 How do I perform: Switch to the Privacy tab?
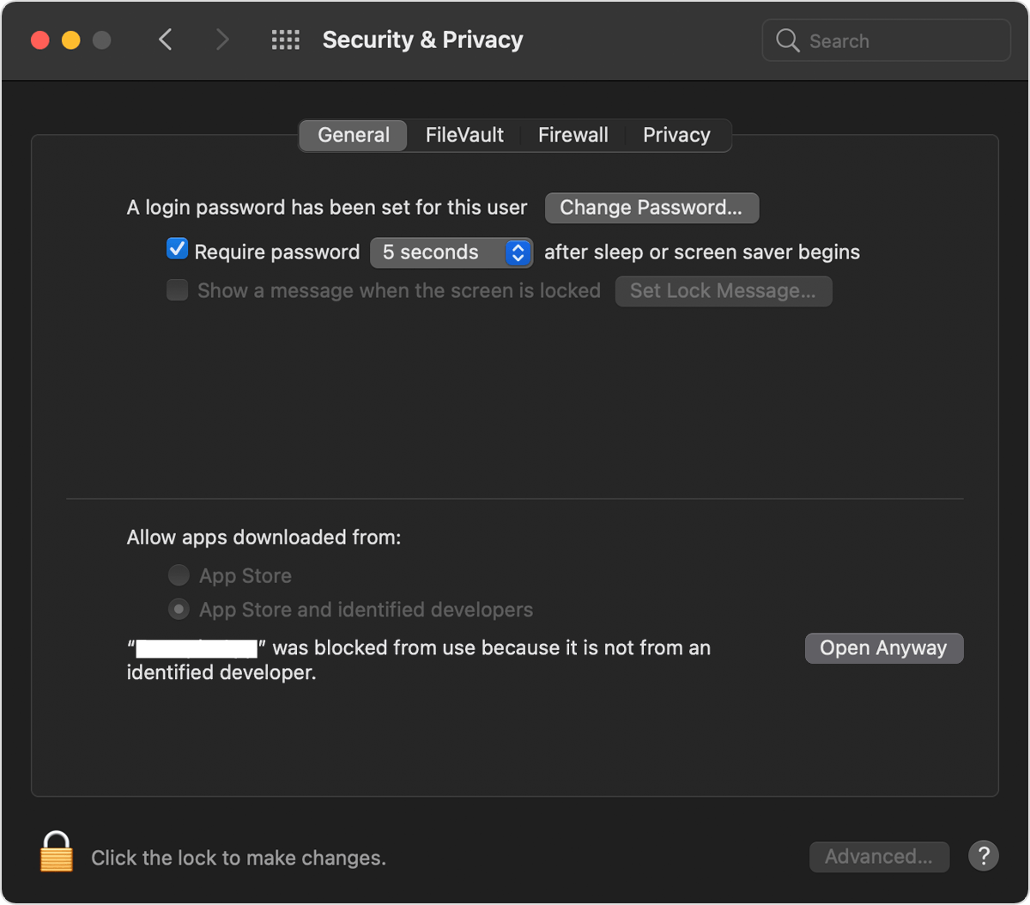[676, 135]
